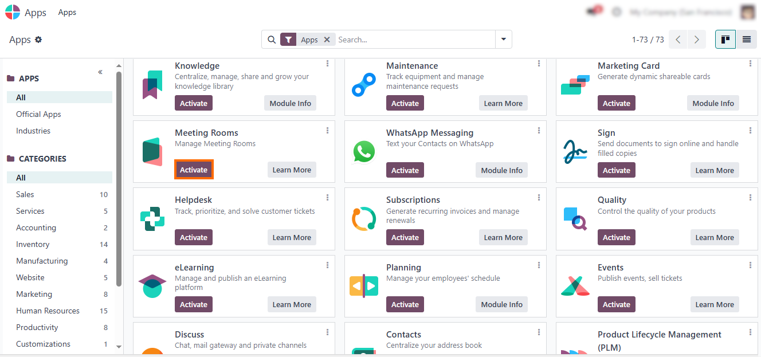Switch to List view
The image size is (761, 357).
pos(746,40)
